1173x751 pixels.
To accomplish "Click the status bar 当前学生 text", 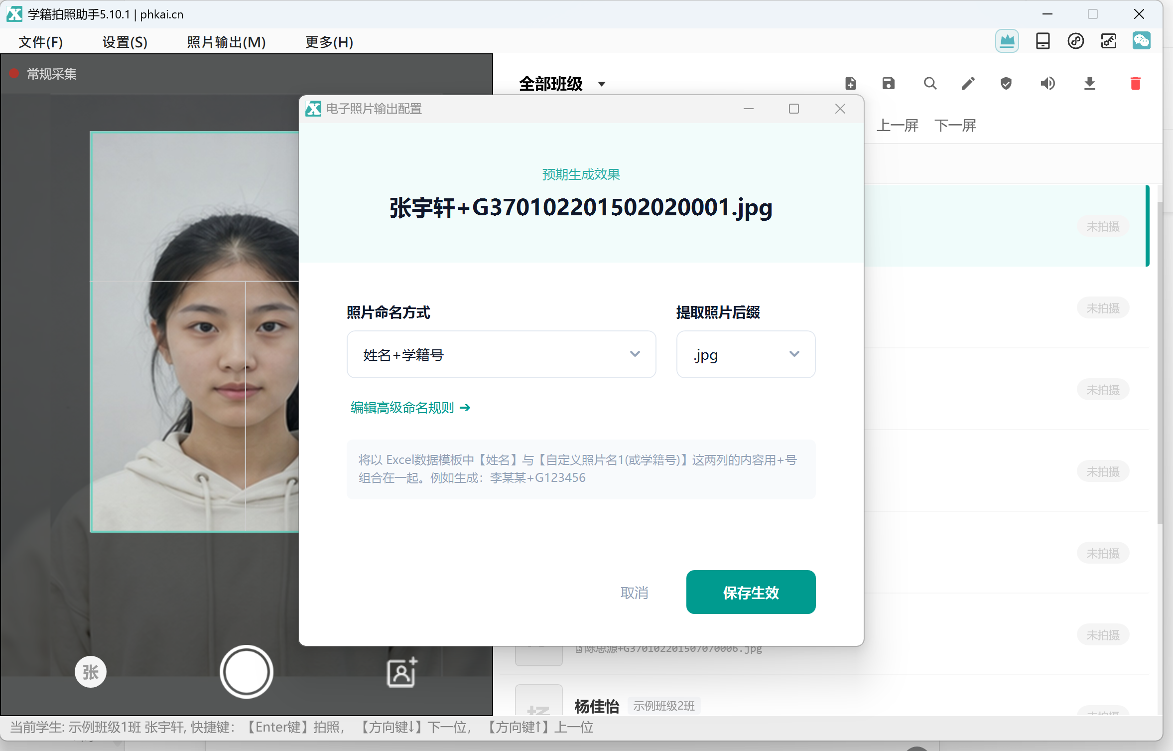I will coord(302,727).
